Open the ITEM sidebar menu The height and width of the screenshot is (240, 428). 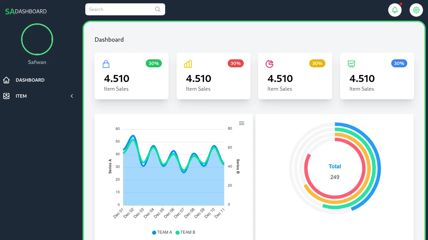[x=21, y=96]
